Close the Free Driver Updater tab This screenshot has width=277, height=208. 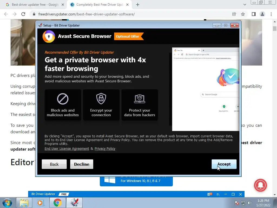pos(127,5)
